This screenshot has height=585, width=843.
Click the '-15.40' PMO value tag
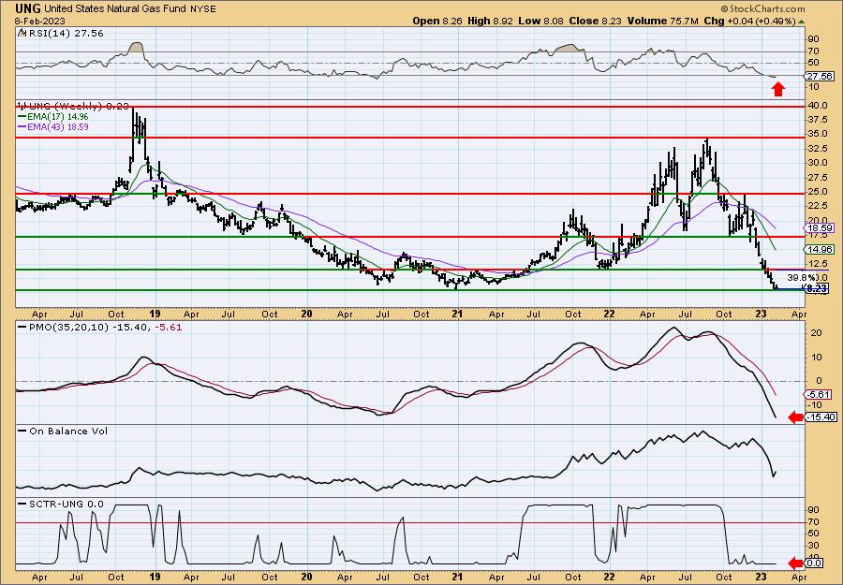[821, 417]
